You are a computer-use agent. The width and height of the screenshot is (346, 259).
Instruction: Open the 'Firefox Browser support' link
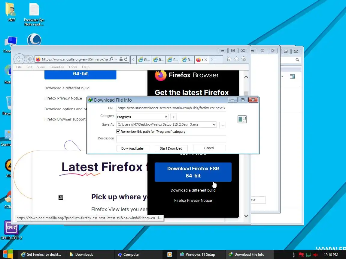click(65, 119)
